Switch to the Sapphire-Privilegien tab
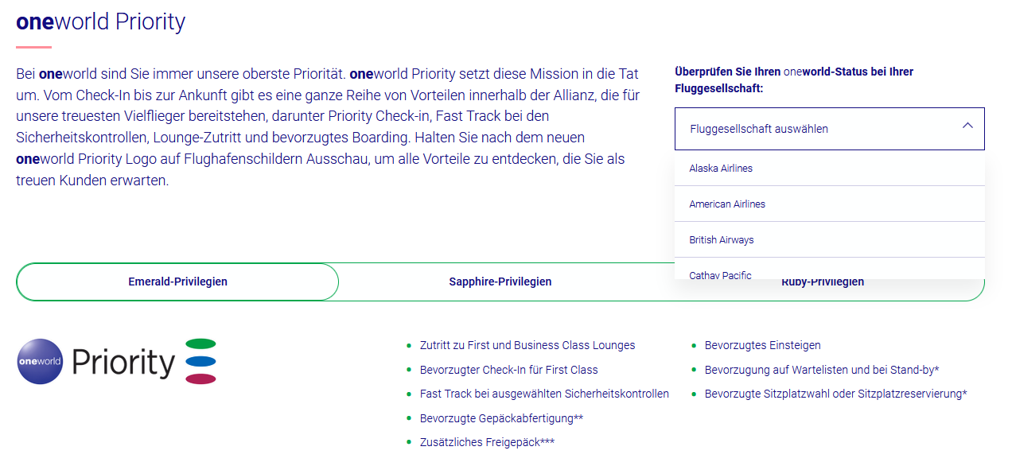1012x466 pixels. click(x=500, y=282)
